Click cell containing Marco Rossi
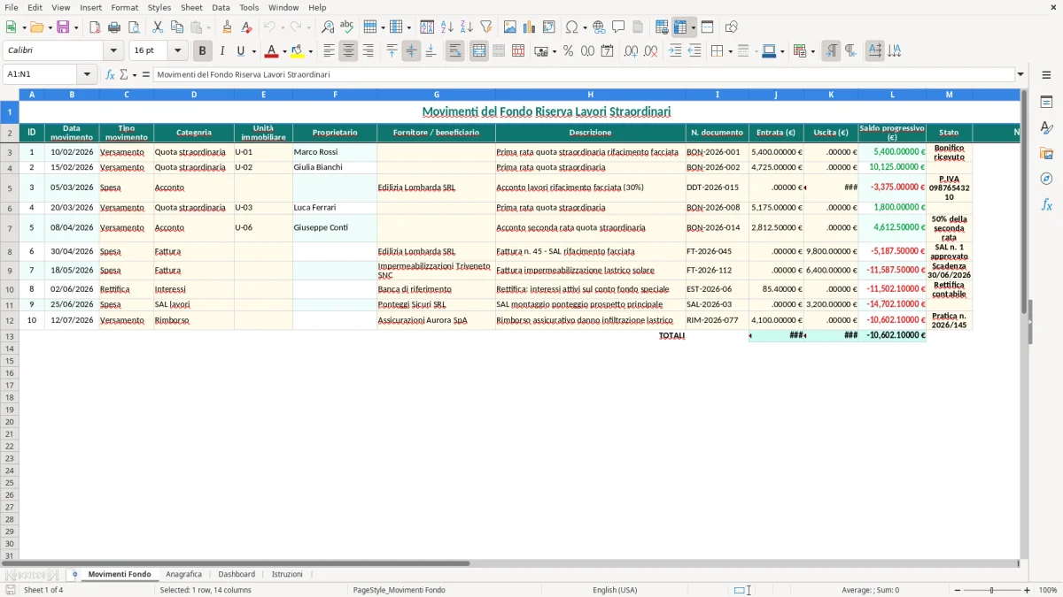Image resolution: width=1063 pixels, height=597 pixels. pyautogui.click(x=335, y=152)
